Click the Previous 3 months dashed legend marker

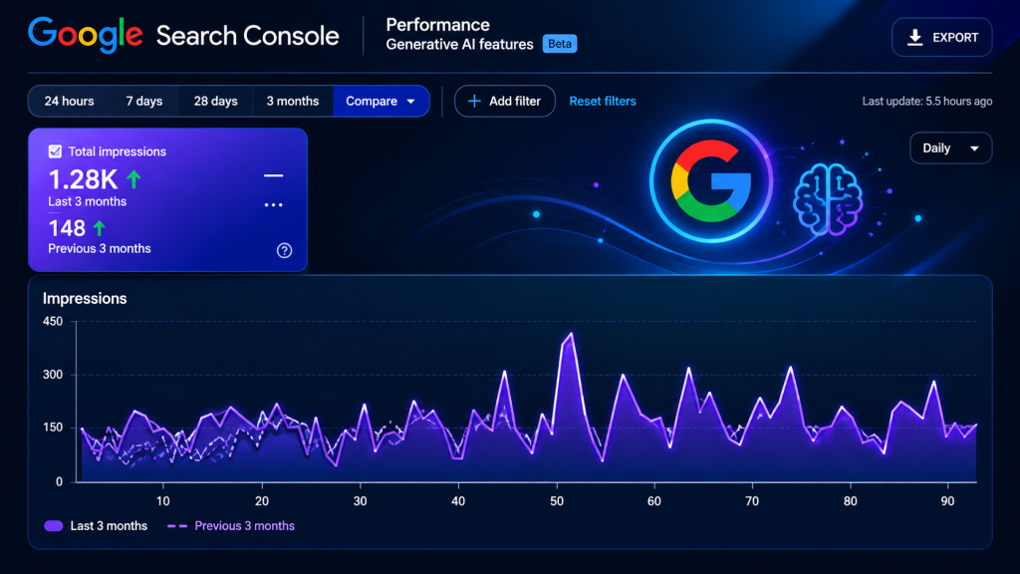[177, 526]
